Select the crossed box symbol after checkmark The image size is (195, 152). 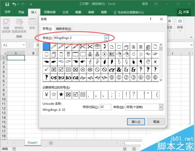[54, 70]
